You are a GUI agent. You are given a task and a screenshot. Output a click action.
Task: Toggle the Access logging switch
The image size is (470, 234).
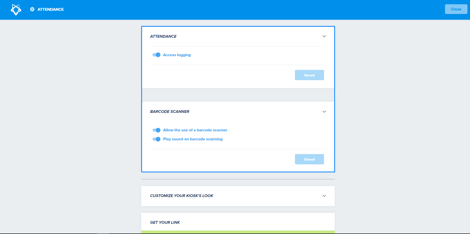[156, 55]
